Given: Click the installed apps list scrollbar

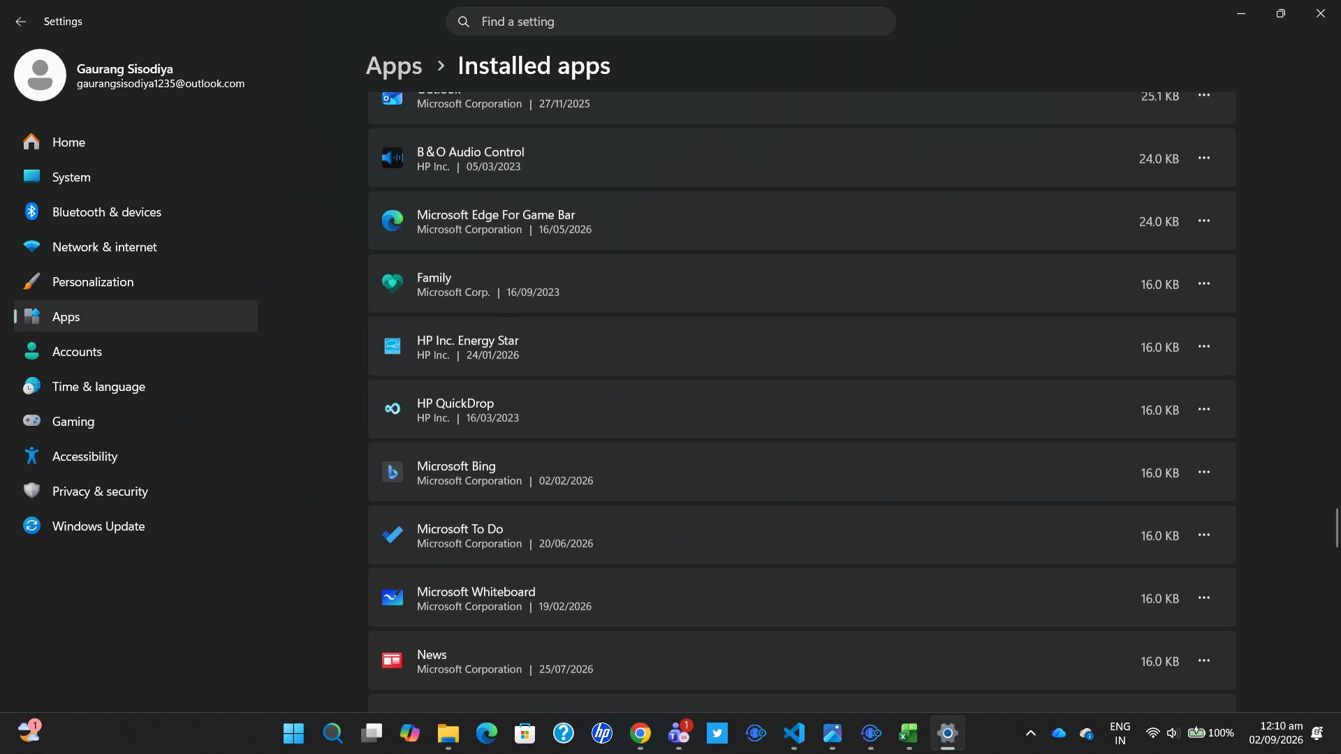Looking at the screenshot, I should 1337,528.
